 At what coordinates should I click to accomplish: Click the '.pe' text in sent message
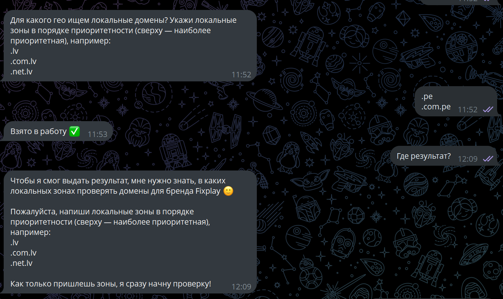tap(427, 97)
